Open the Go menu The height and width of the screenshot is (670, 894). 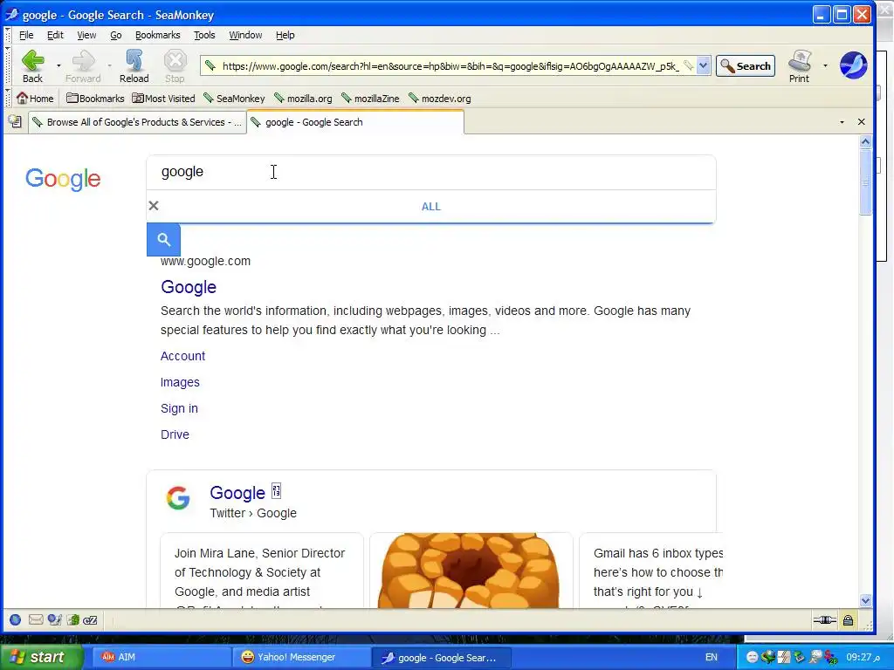[x=116, y=35]
